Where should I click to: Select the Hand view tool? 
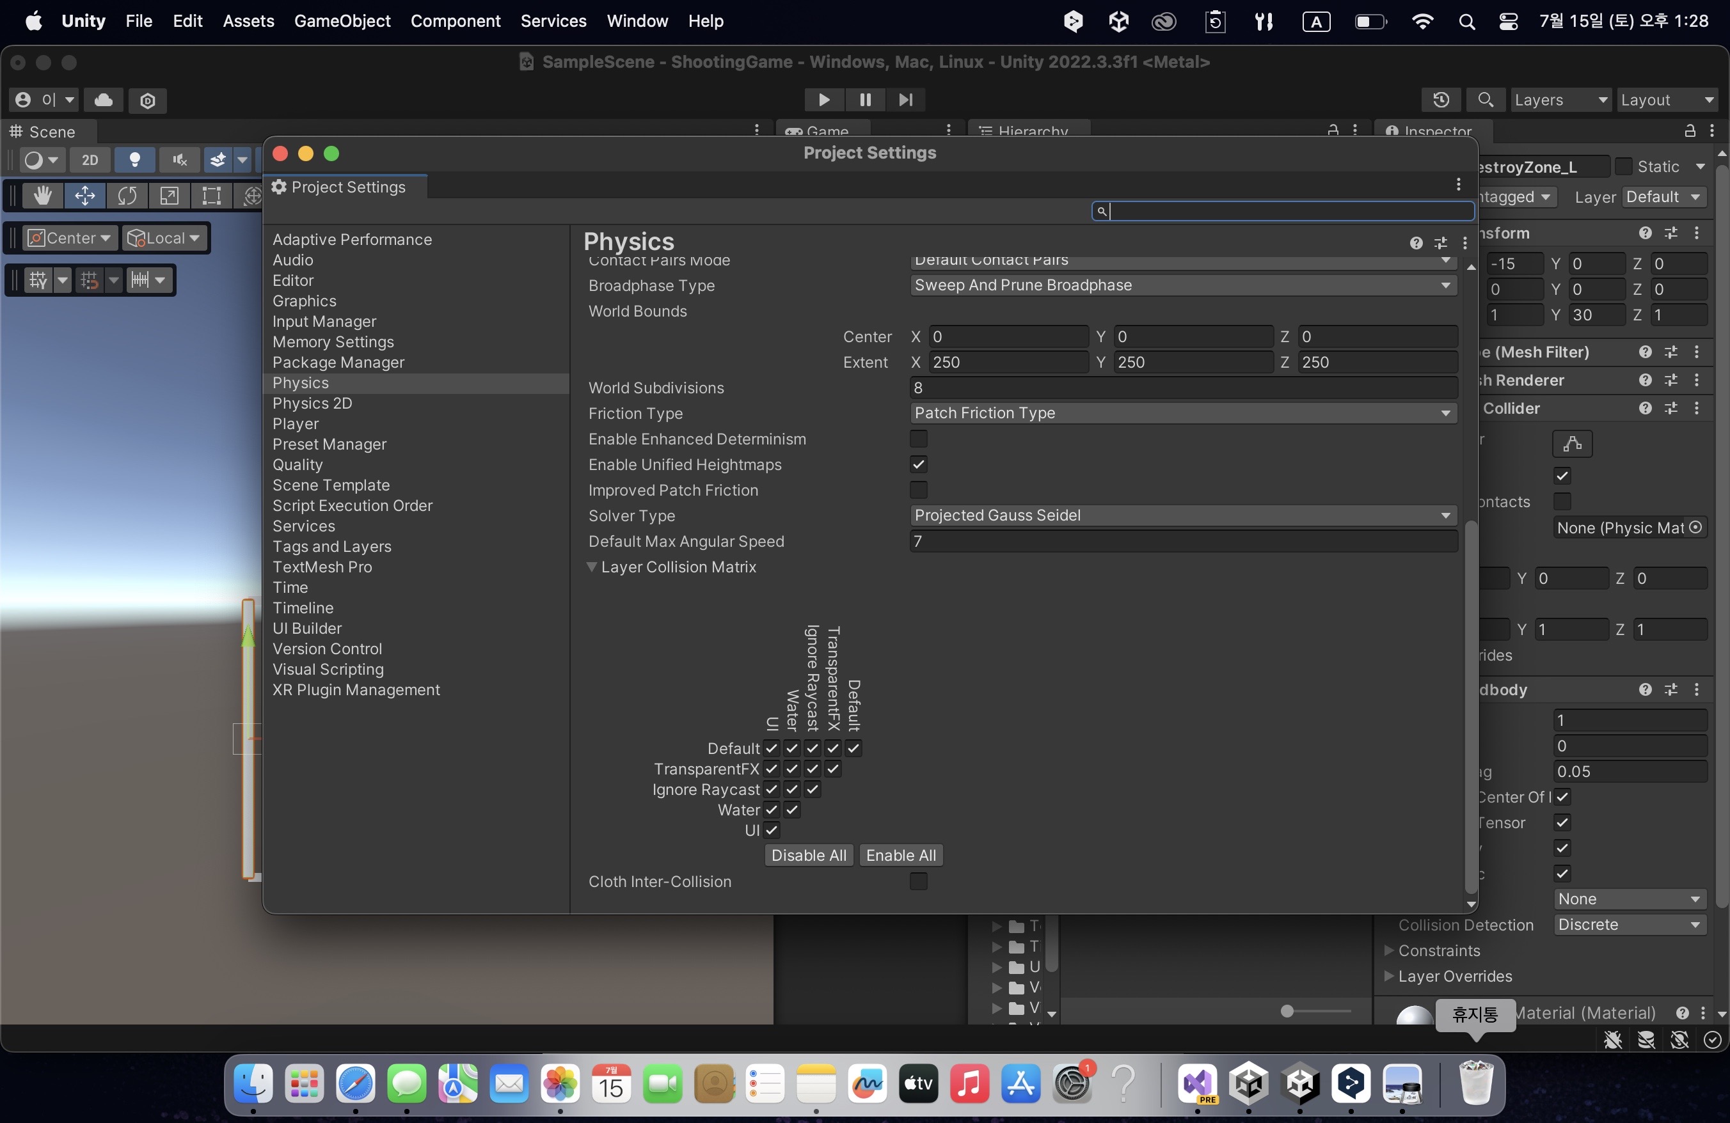click(x=42, y=196)
